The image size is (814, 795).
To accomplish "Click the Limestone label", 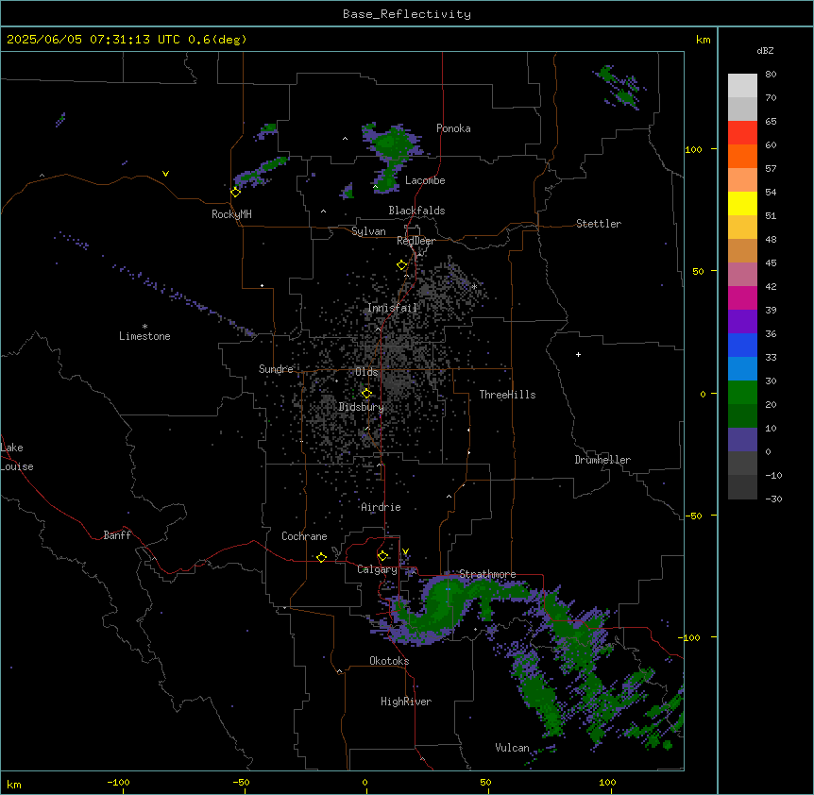I will point(144,336).
